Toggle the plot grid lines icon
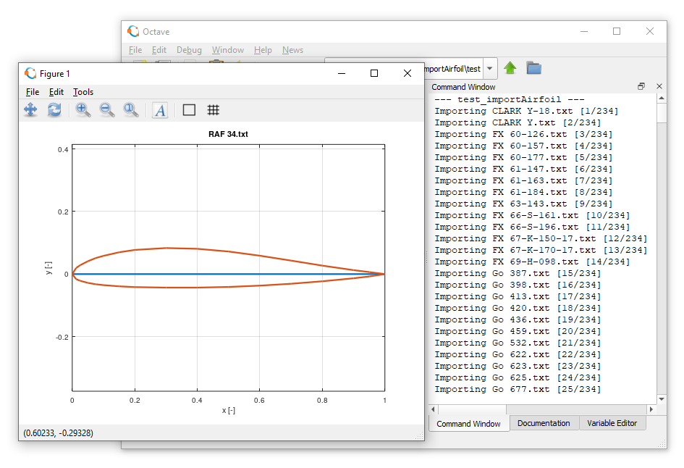Image resolution: width=684 pixels, height=468 pixels. 214,110
